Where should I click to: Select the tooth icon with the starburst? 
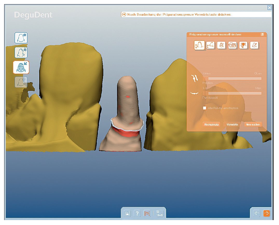coord(21,52)
